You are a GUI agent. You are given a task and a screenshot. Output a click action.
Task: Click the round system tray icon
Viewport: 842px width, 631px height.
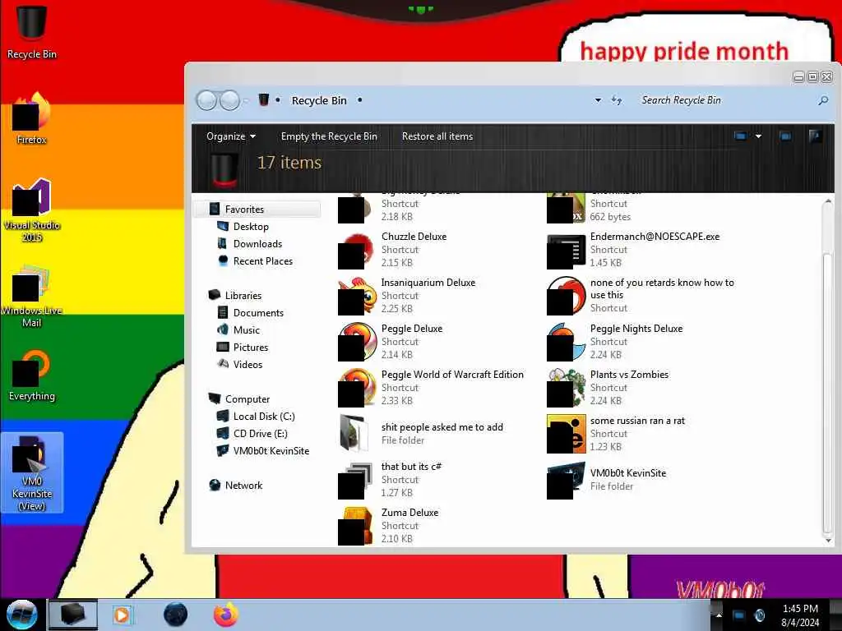tap(759, 615)
